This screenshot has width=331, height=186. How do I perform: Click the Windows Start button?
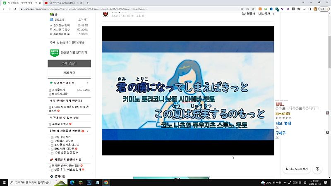(4, 182)
